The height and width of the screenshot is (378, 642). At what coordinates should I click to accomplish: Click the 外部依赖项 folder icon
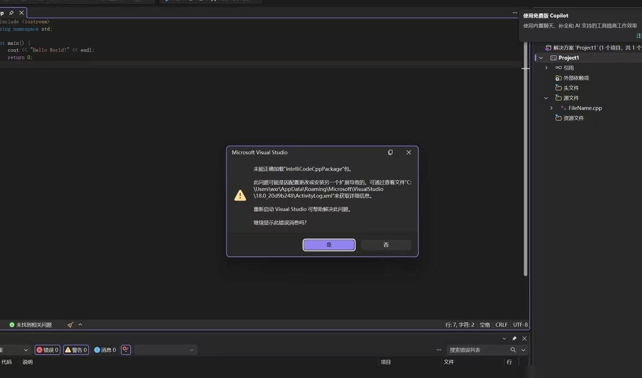tap(558, 78)
